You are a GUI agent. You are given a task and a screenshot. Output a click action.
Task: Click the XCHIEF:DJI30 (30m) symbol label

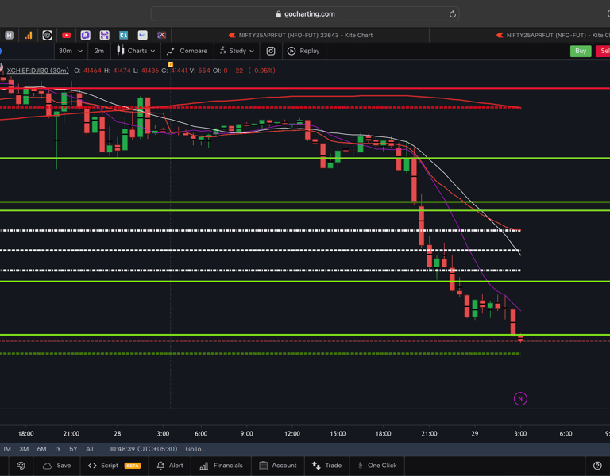pos(38,71)
